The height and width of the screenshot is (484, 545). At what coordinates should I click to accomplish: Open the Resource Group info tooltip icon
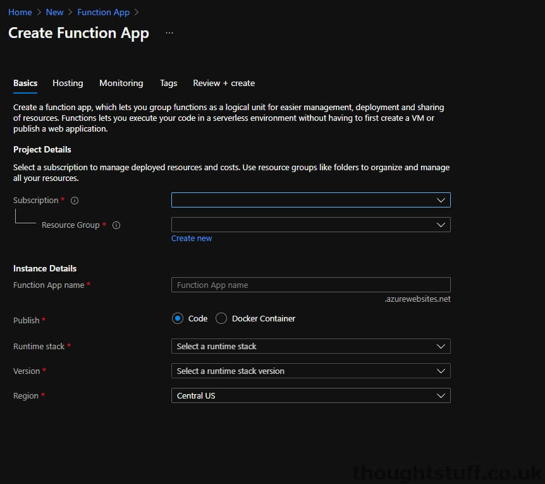(116, 225)
